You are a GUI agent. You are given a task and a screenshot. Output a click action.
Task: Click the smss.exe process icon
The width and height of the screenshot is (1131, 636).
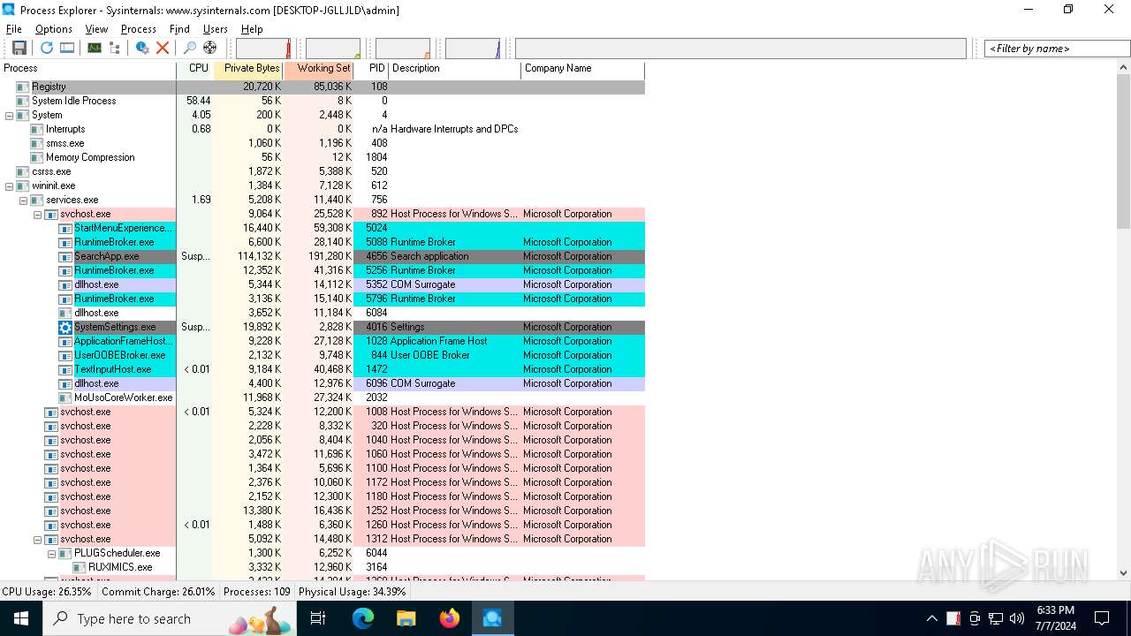click(x=37, y=143)
